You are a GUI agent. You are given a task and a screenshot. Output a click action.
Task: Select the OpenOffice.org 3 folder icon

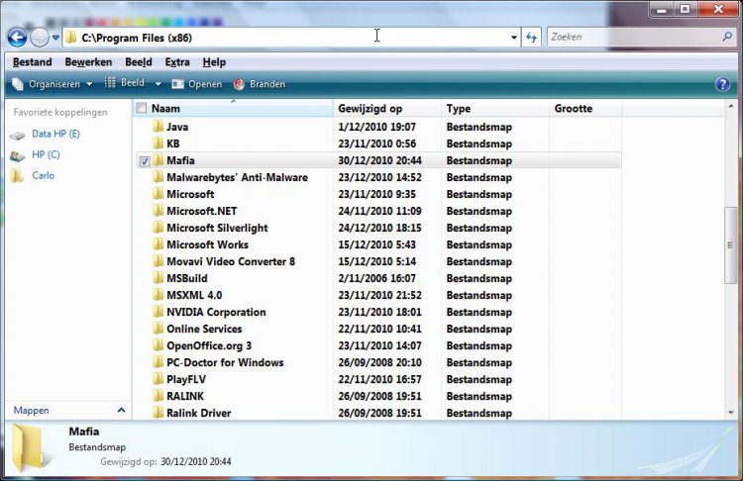[159, 345]
